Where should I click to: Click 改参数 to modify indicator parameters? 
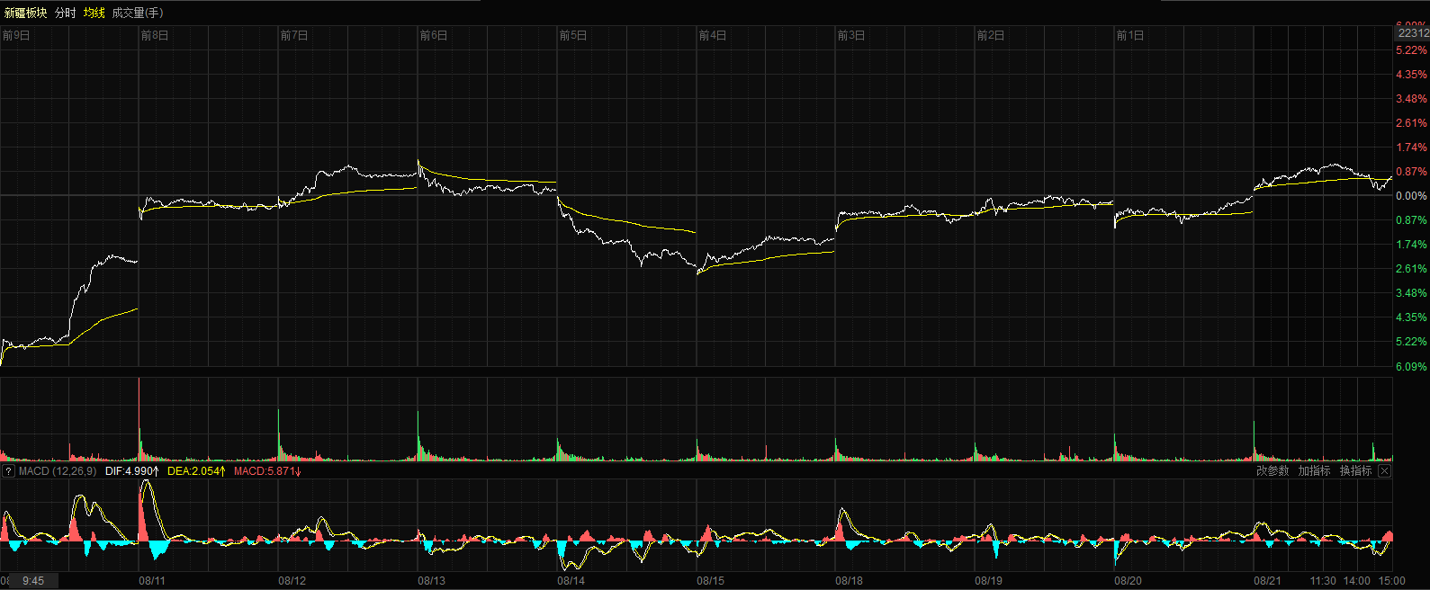coord(1273,471)
